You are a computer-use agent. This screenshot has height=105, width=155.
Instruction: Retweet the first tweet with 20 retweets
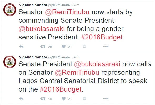click(43, 47)
